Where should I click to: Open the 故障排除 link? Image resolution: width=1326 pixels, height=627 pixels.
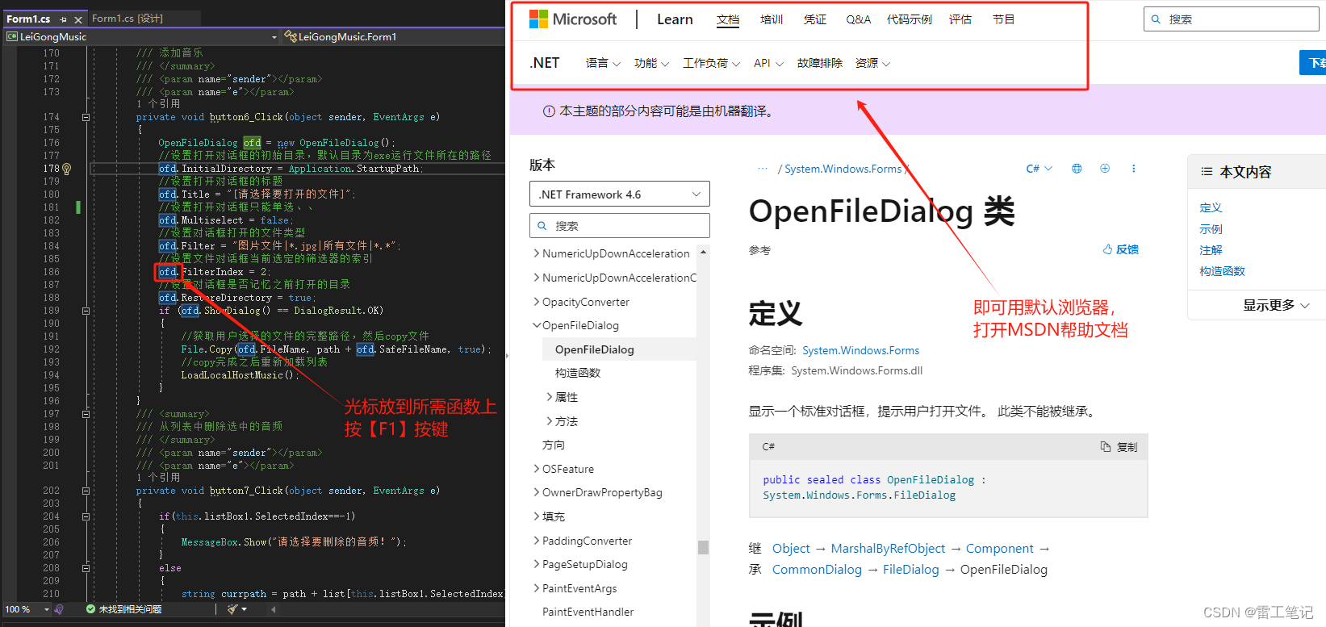820,63
